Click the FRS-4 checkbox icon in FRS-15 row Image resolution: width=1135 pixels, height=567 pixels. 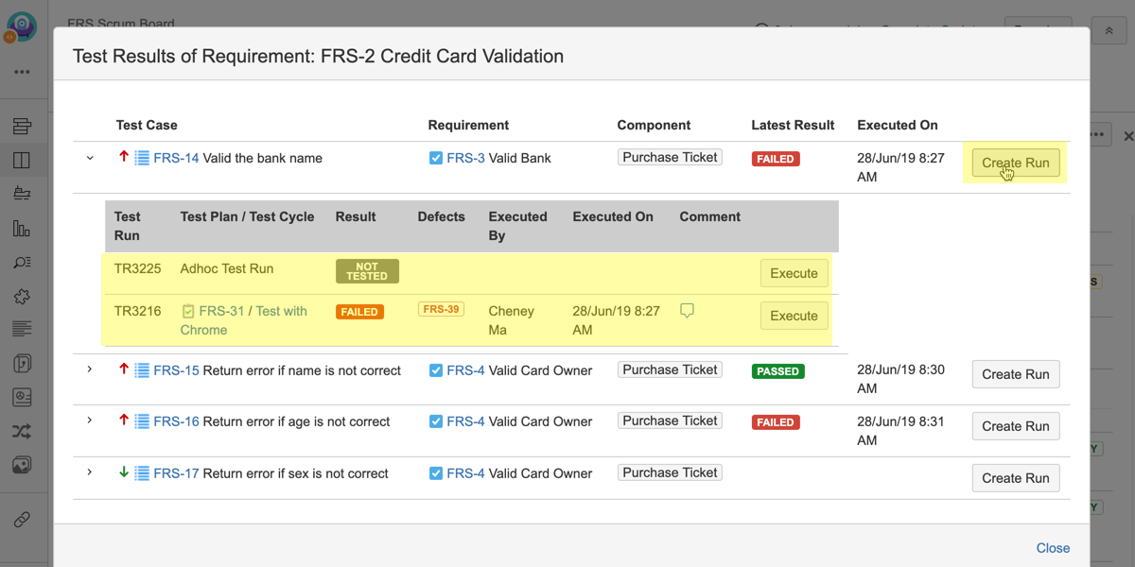(435, 370)
